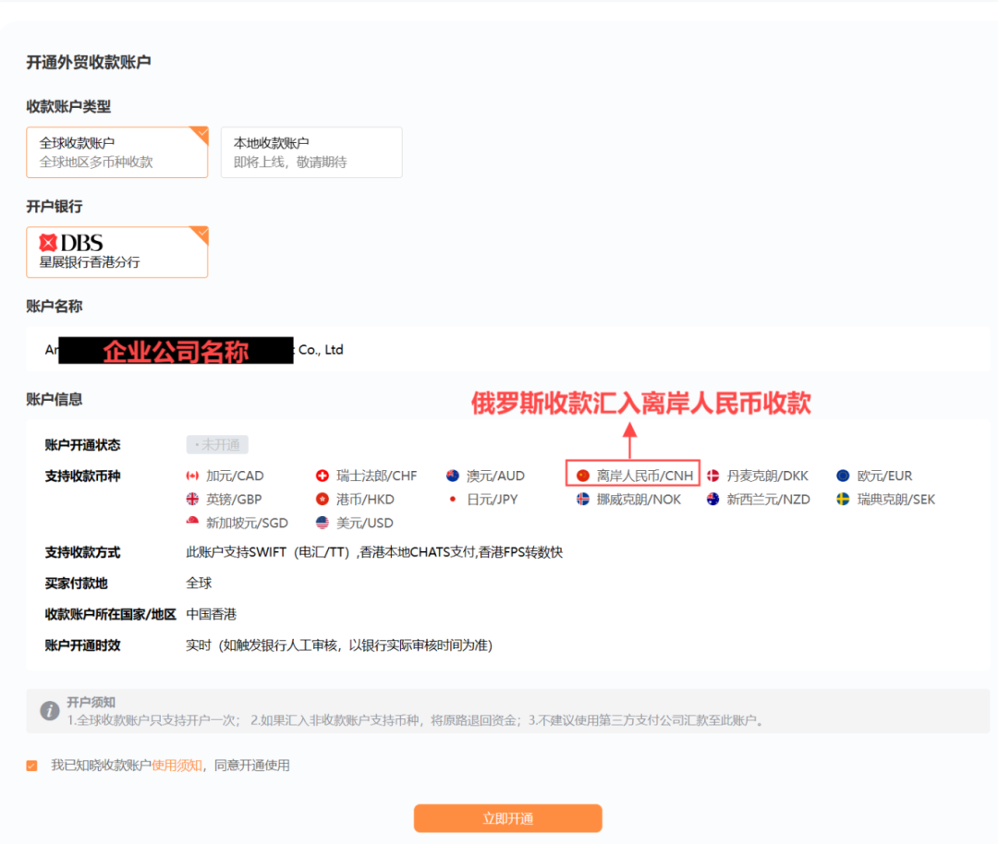
Task: Click the Denmark flag icon for DKK
Action: tap(713, 476)
